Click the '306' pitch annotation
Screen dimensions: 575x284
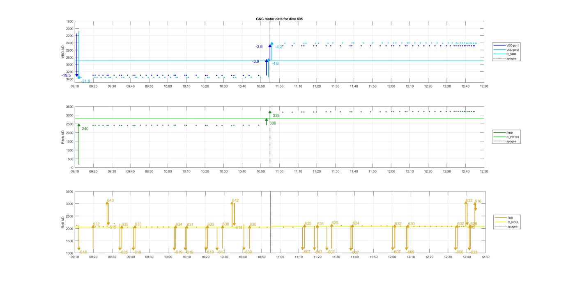pos(273,123)
